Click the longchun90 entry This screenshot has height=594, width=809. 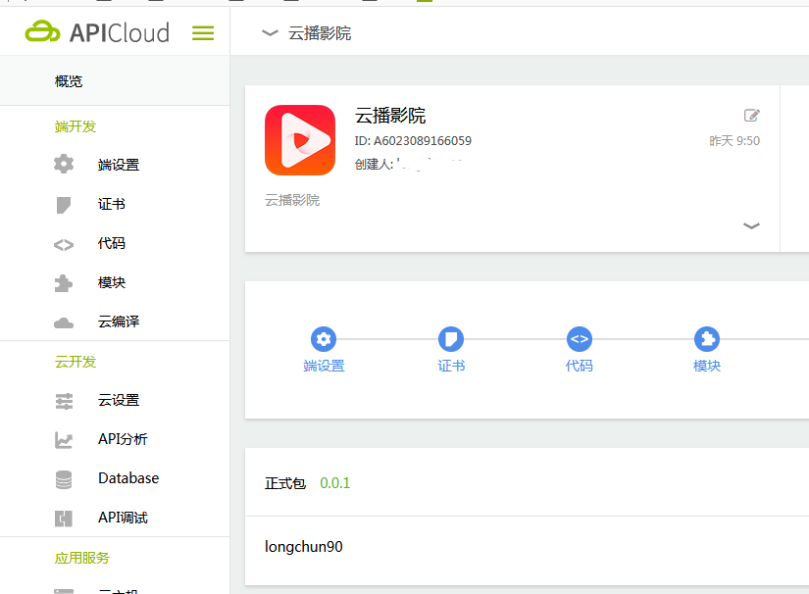303,547
